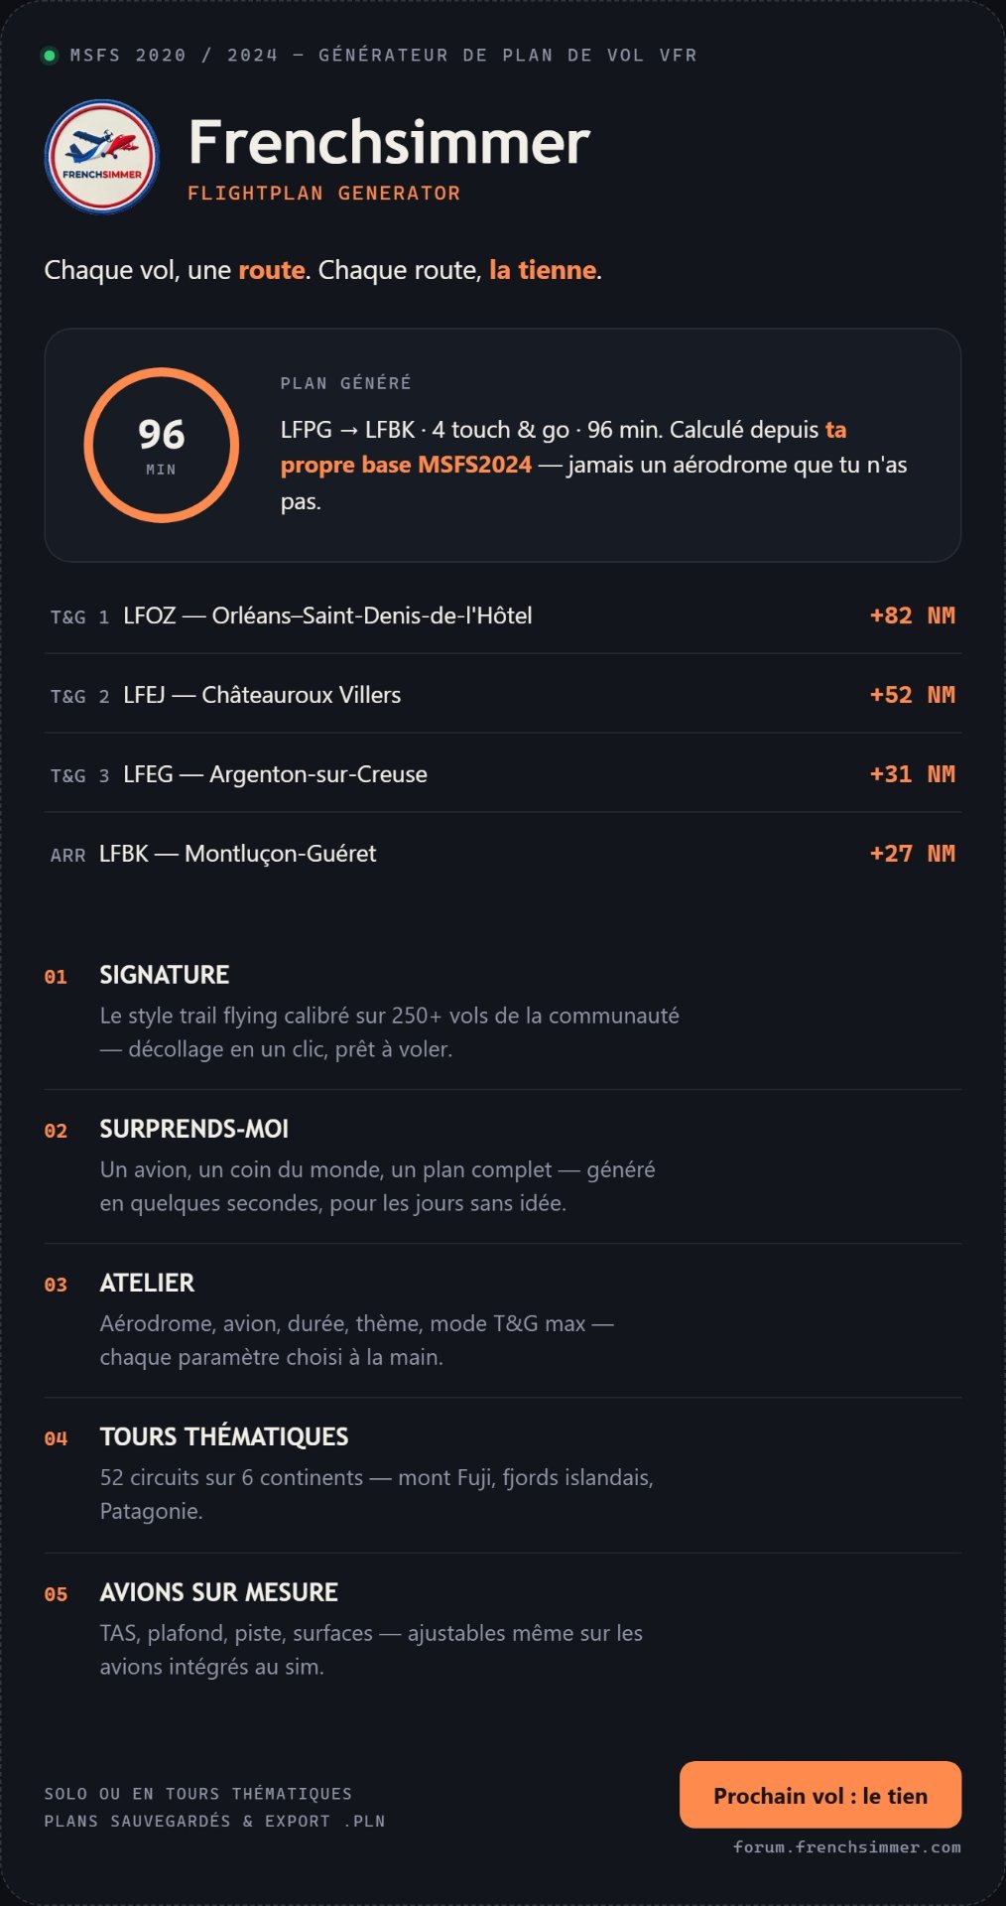
Task: Click the +27 NM distance label
Action: pos(912,854)
